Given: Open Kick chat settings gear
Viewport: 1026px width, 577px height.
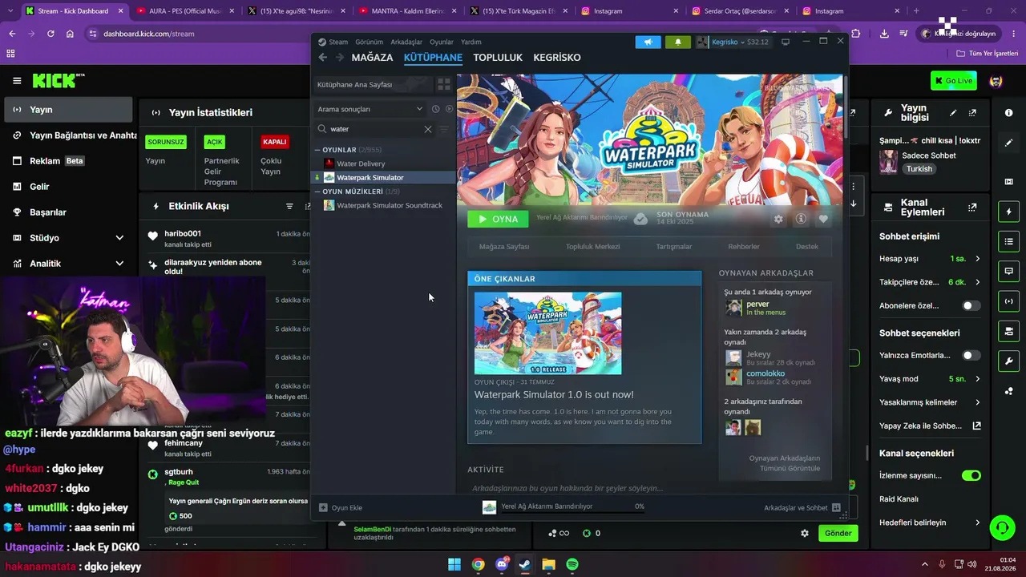Looking at the screenshot, I should coord(805,533).
